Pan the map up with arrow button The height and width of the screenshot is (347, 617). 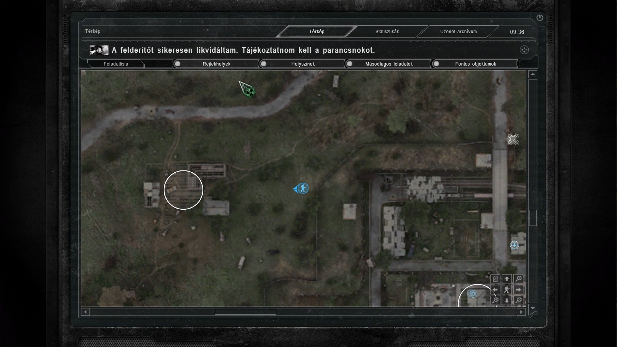[x=507, y=278]
